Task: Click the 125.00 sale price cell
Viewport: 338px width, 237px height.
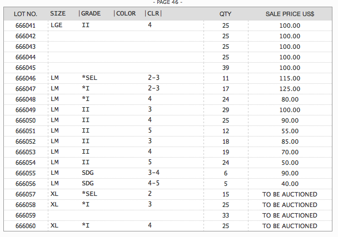Action: pos(290,89)
